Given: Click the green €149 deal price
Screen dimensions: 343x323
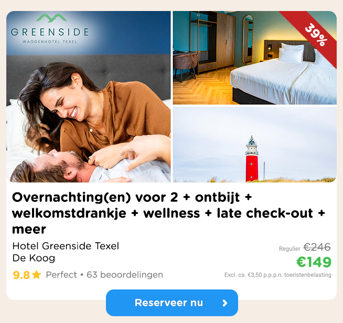Looking at the screenshot, I should pyautogui.click(x=314, y=262).
